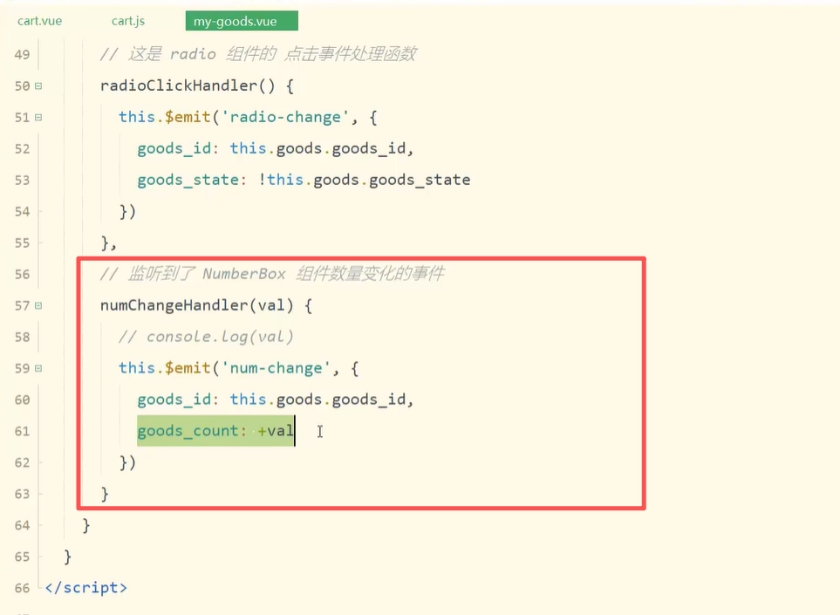Click line number 66 in gutter
840x615 pixels.
pyautogui.click(x=23, y=588)
